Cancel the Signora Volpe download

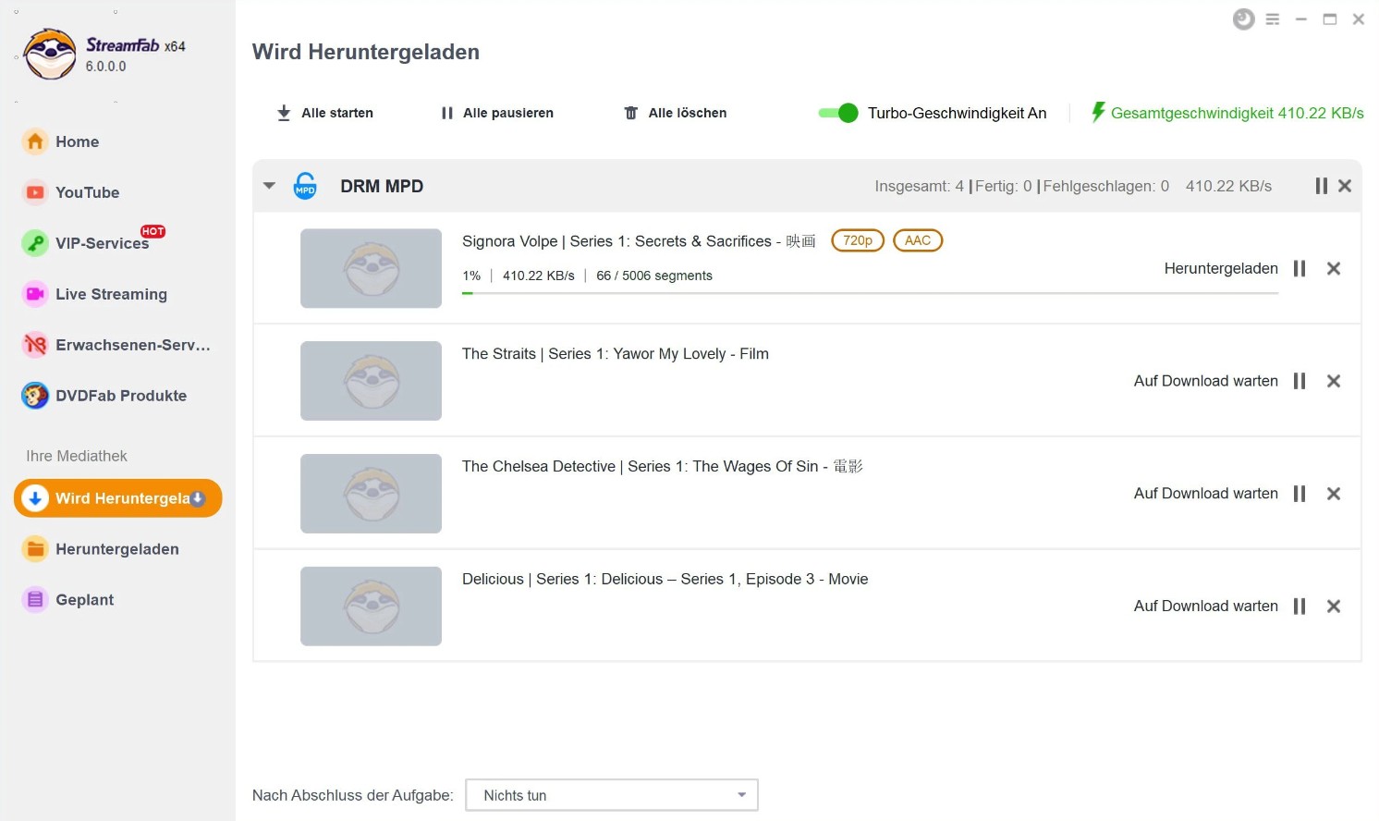[x=1334, y=268]
